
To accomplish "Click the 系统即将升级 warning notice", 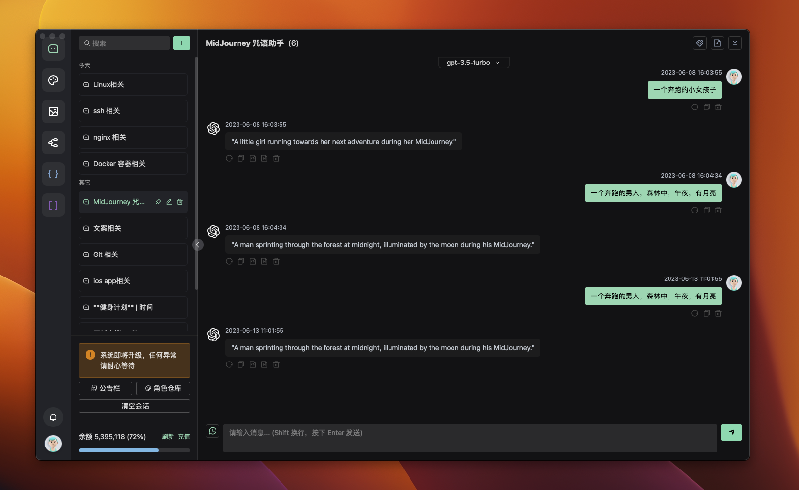I will tap(134, 361).
